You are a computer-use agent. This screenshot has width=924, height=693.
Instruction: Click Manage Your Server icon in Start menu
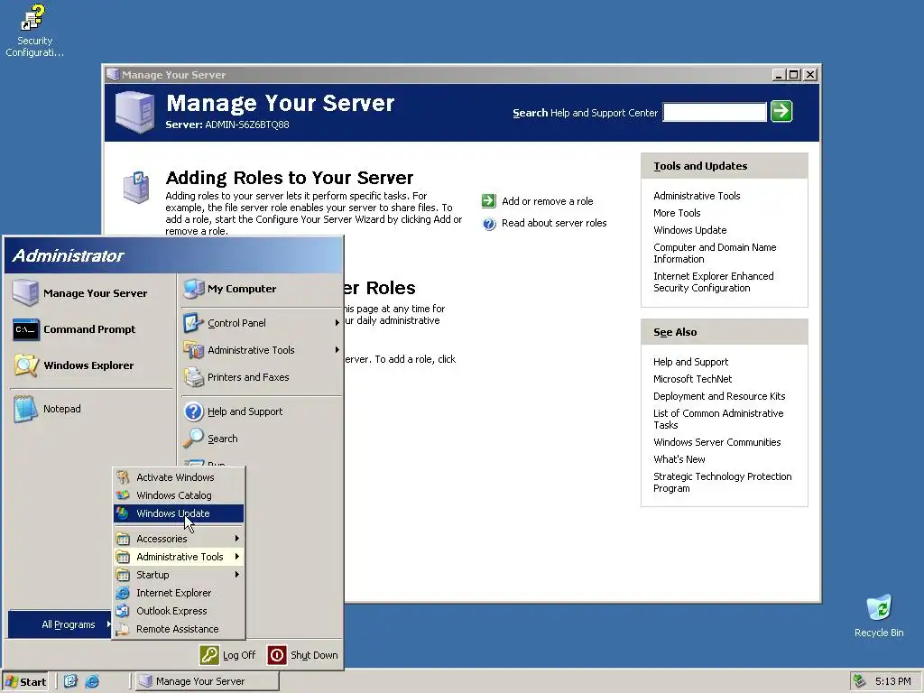click(25, 293)
